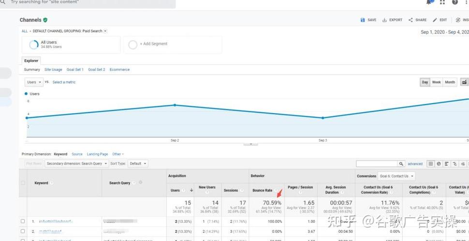The width and height of the screenshot is (469, 241).
Task: Switch to the Site Usage tab
Action: pyautogui.click(x=53, y=69)
